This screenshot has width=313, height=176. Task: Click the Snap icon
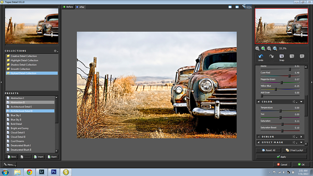[x=282, y=56]
